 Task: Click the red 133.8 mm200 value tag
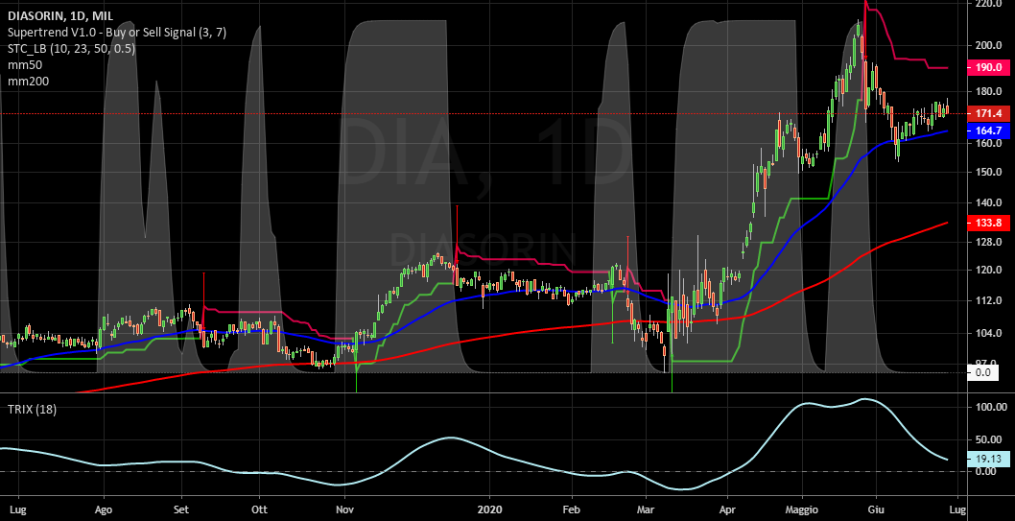988,224
